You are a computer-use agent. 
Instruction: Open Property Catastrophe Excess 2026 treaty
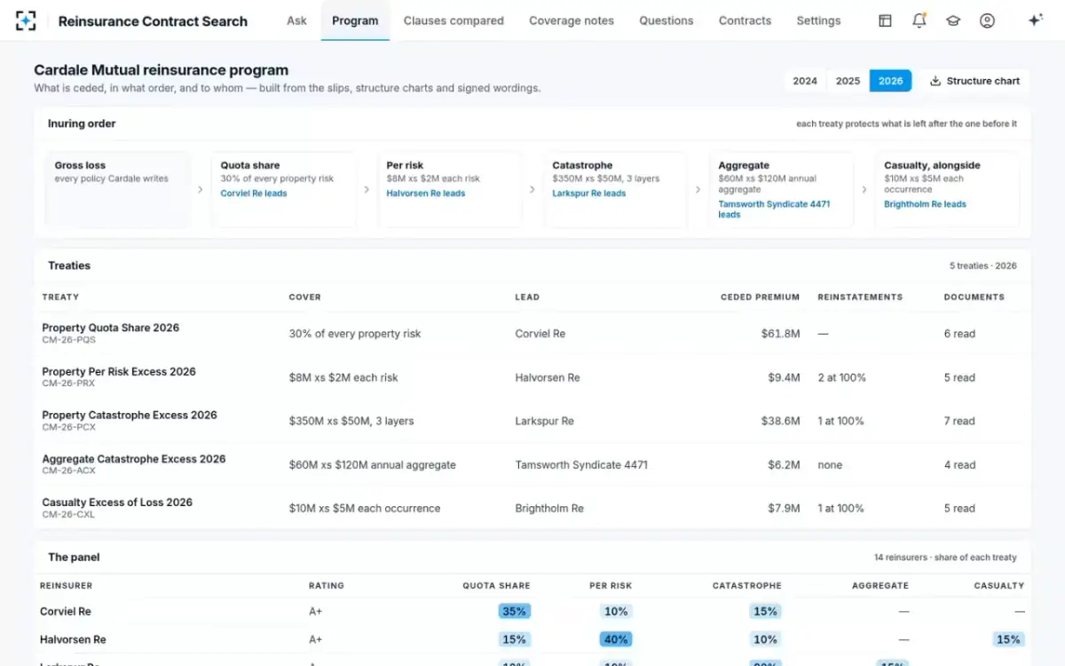coord(130,415)
